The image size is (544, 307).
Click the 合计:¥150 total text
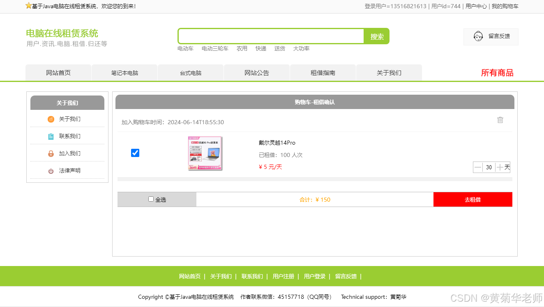pos(315,200)
